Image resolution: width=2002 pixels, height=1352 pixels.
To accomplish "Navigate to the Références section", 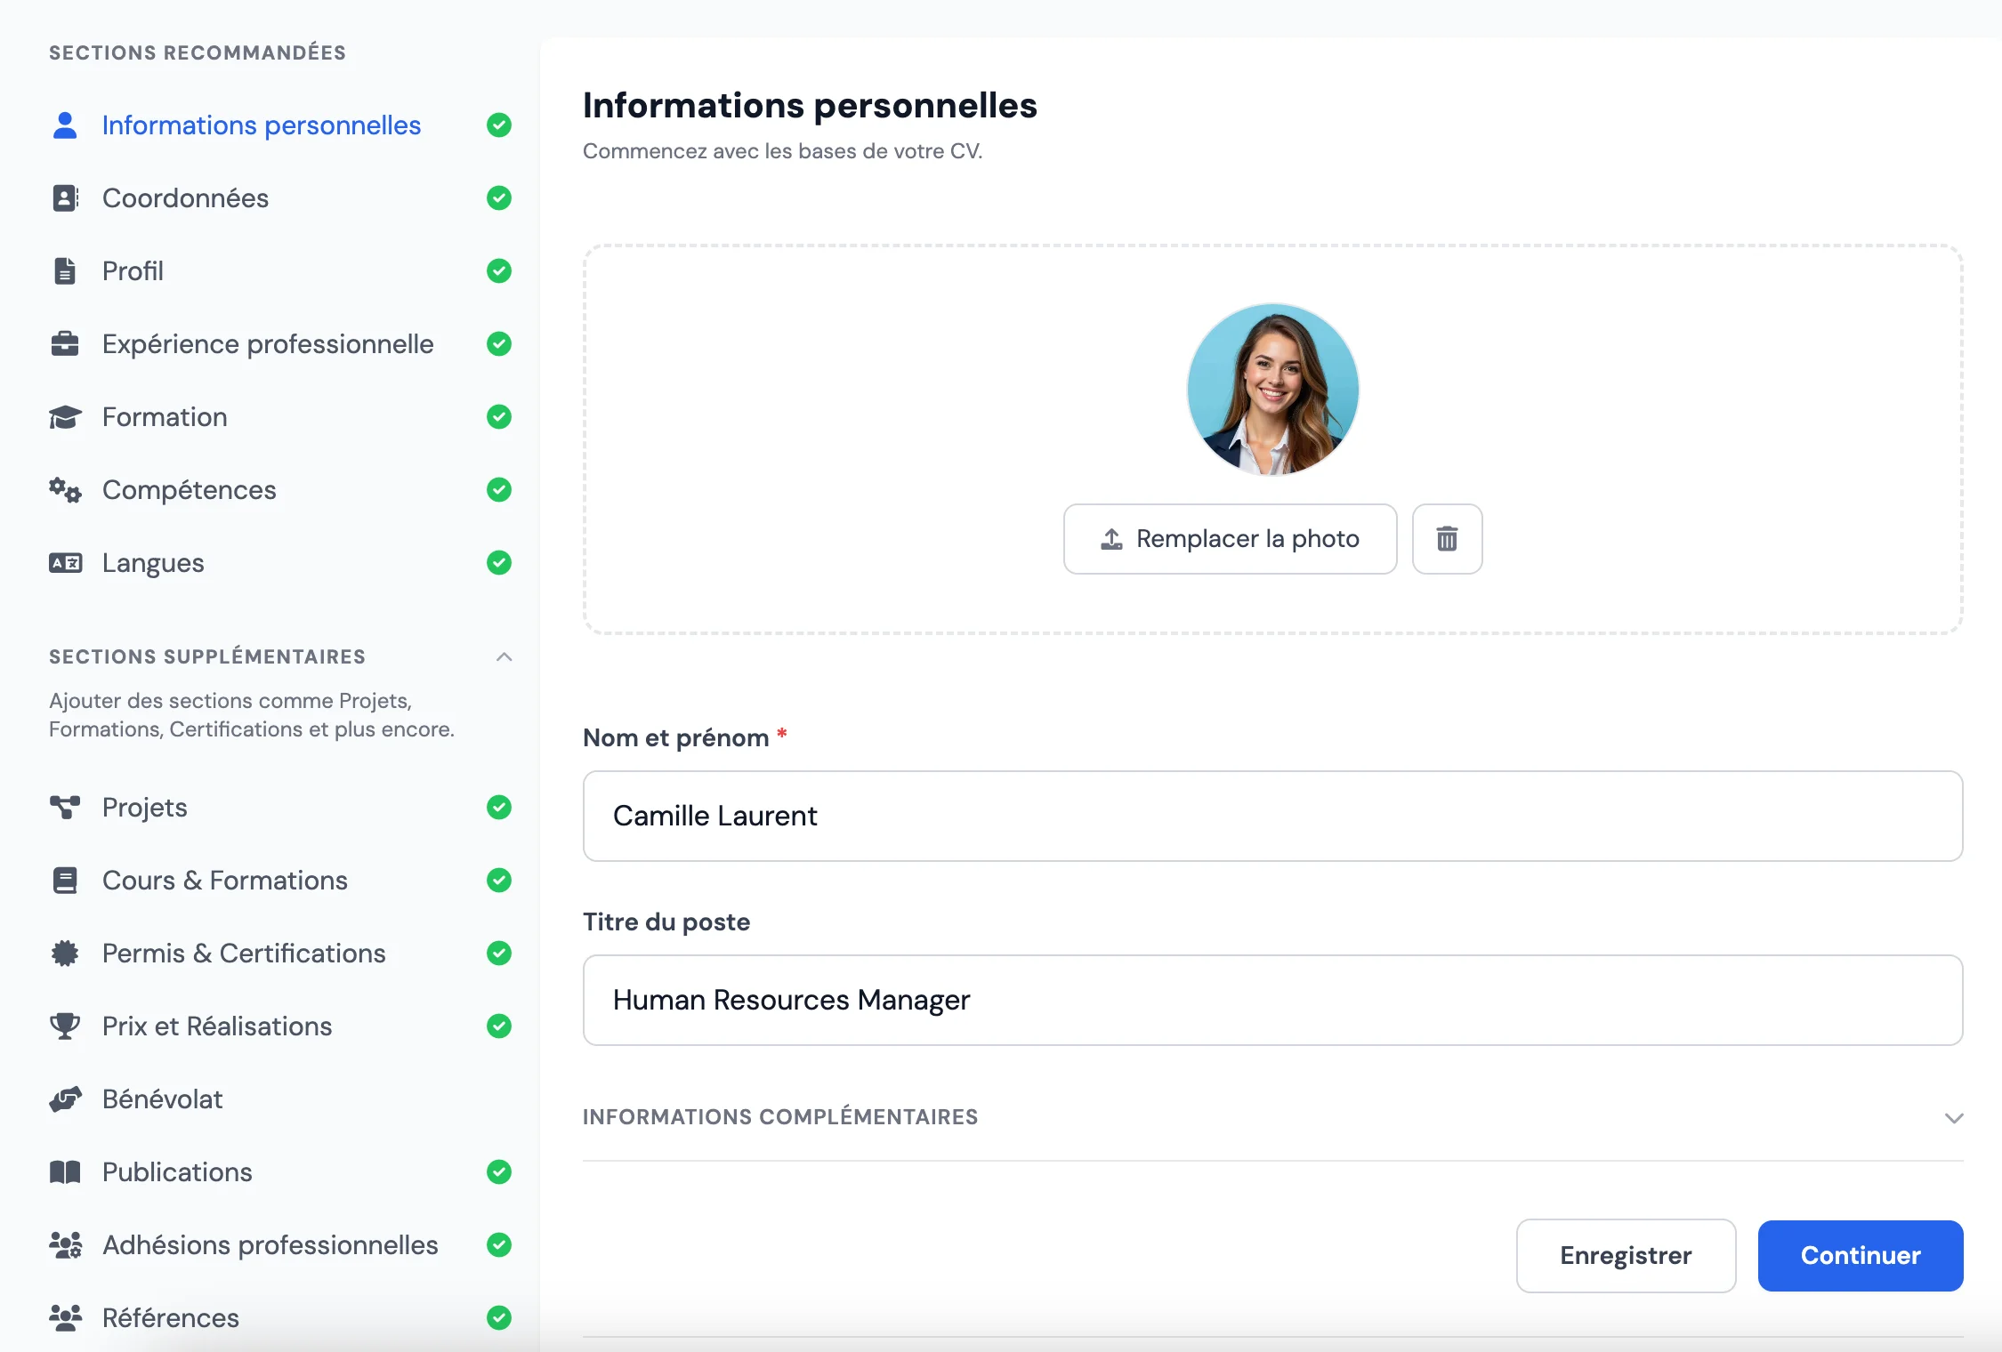I will pyautogui.click(x=170, y=1317).
